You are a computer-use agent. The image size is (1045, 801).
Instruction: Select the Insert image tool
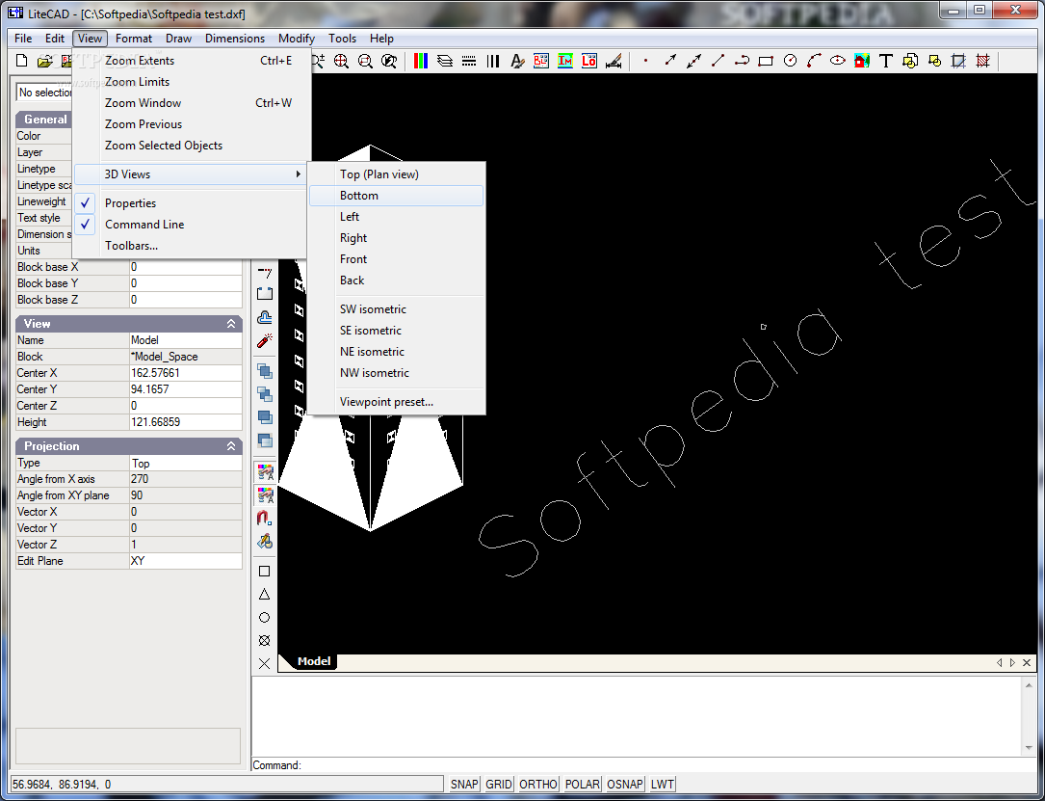coord(862,62)
